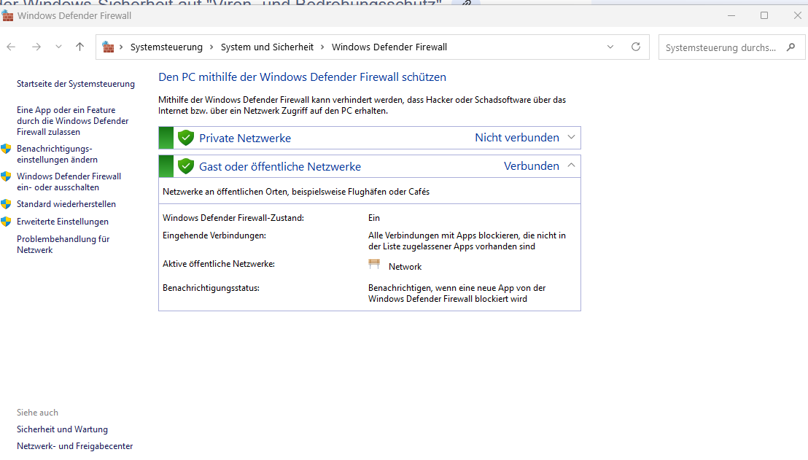Go forward with the right arrow button
Viewport: 808px width, 460px height.
tap(36, 47)
